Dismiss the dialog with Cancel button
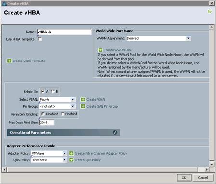Screen dimensions: 216x184 (x=203, y=178)
